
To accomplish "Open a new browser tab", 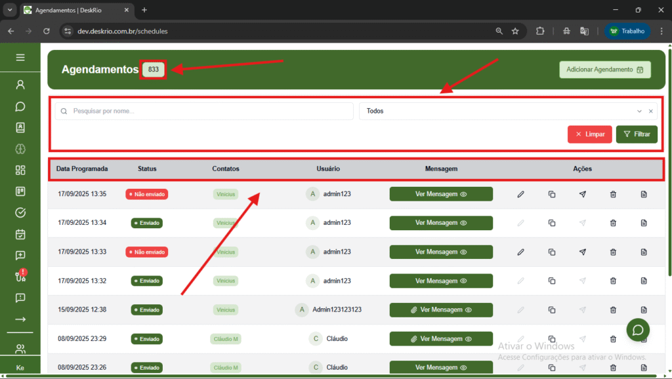I will (x=144, y=10).
